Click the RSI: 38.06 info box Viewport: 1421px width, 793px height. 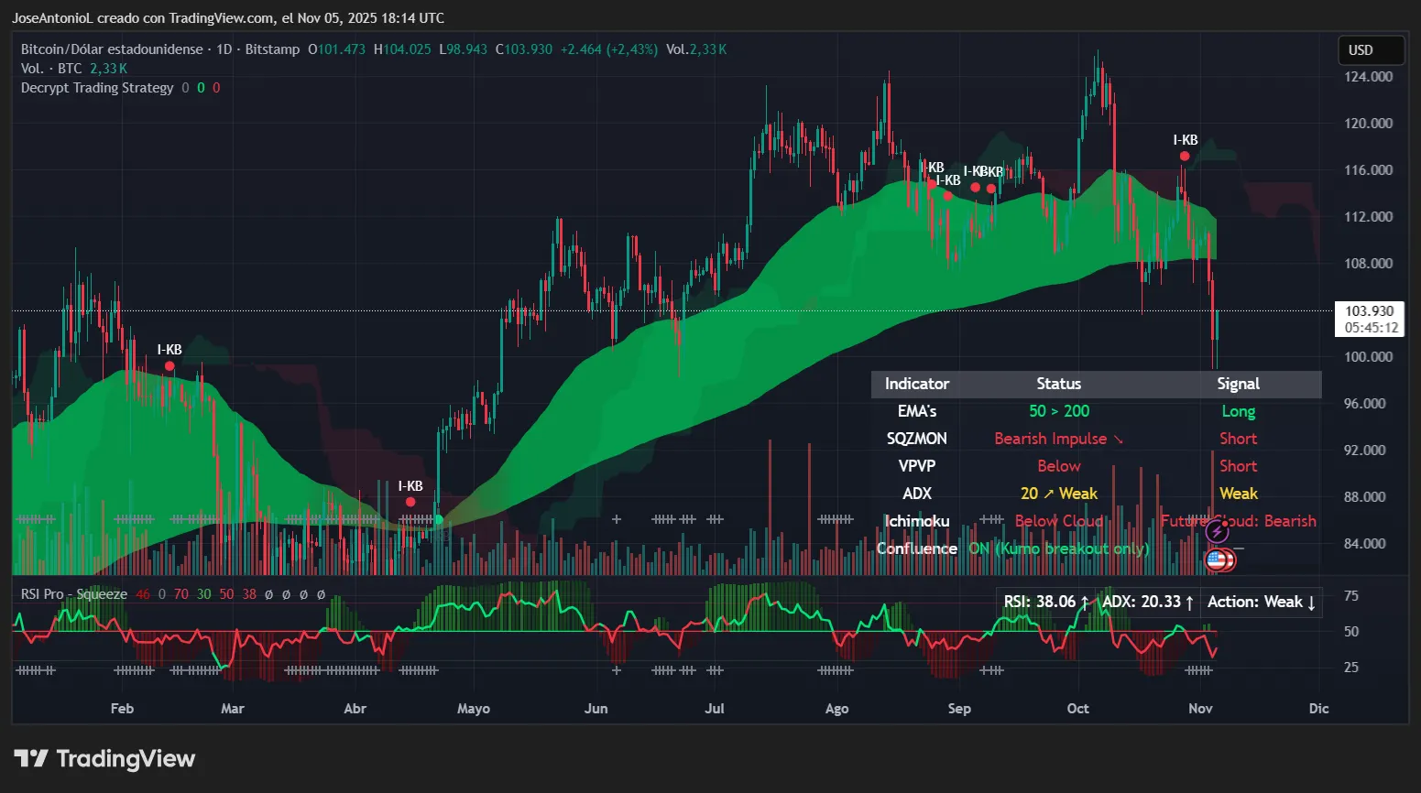tap(1044, 602)
